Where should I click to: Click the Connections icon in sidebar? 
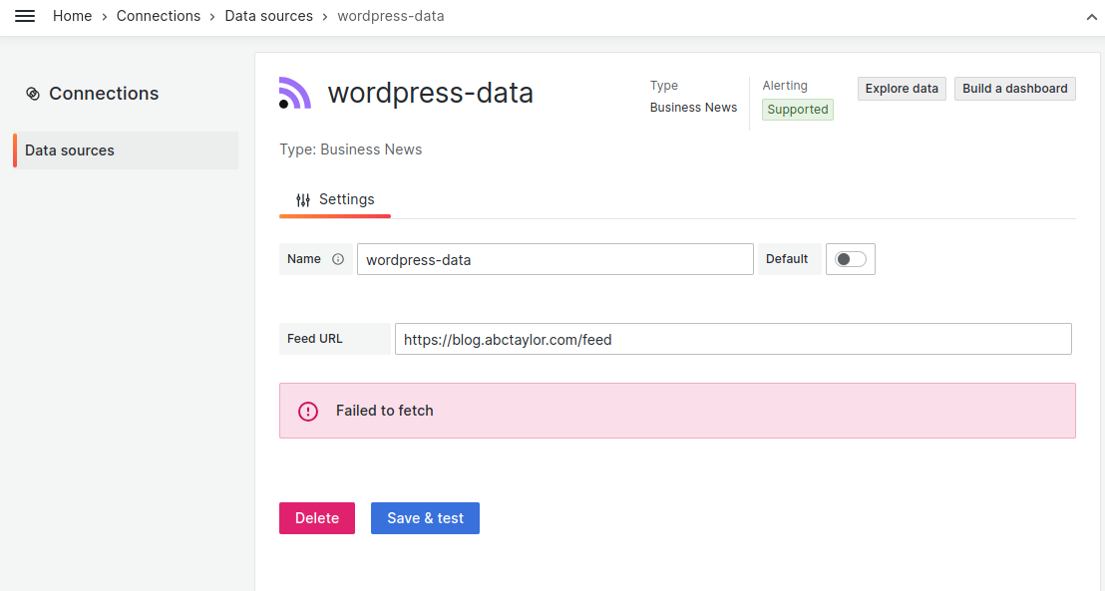click(33, 94)
